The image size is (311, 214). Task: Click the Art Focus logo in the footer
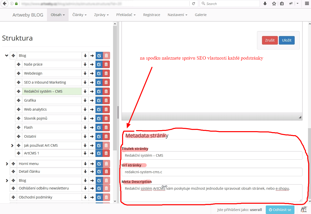[x=304, y=209]
